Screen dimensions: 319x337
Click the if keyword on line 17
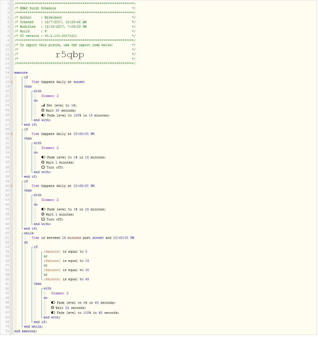click(x=26, y=77)
